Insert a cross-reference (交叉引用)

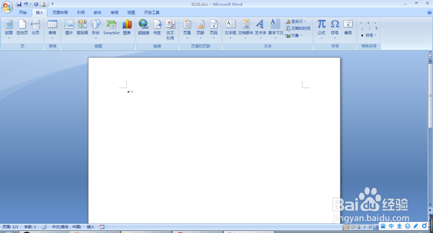pyautogui.click(x=170, y=30)
